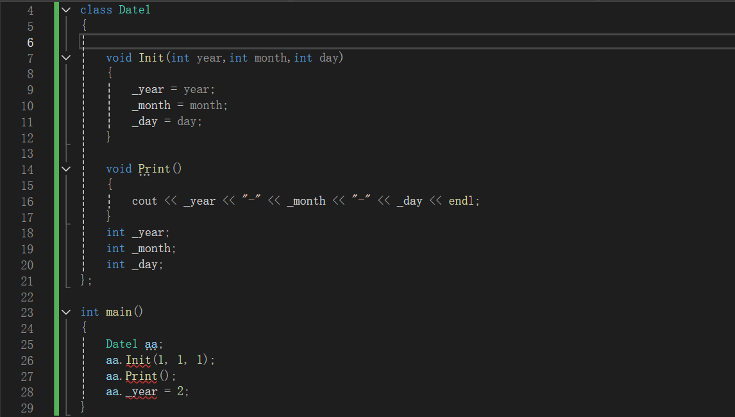Click the cout keyword on line 16
This screenshot has width=735, height=417.
coord(144,201)
